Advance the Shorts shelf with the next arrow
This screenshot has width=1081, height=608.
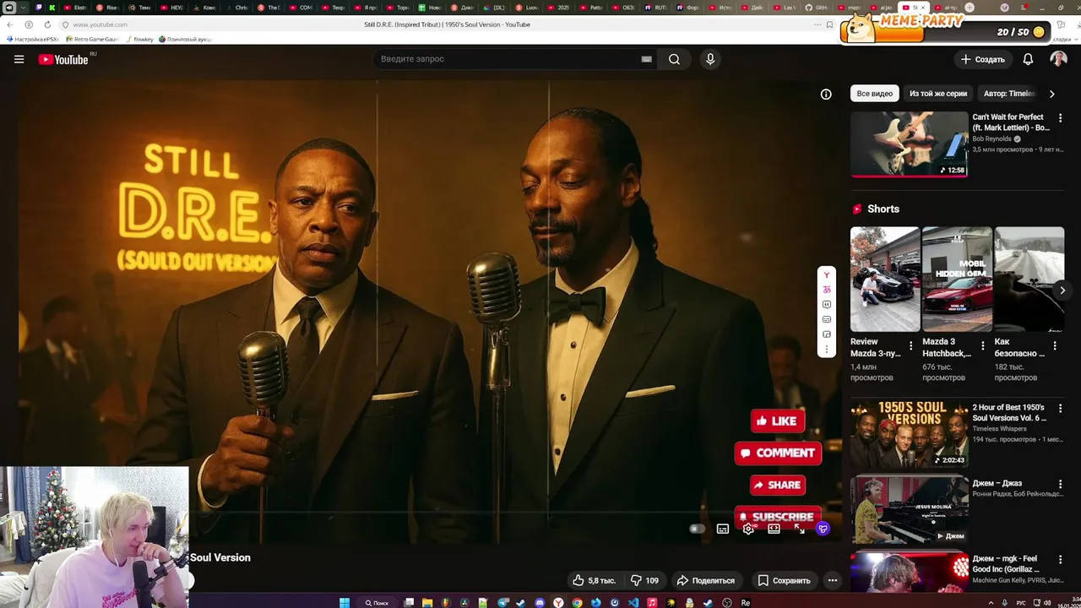1062,290
